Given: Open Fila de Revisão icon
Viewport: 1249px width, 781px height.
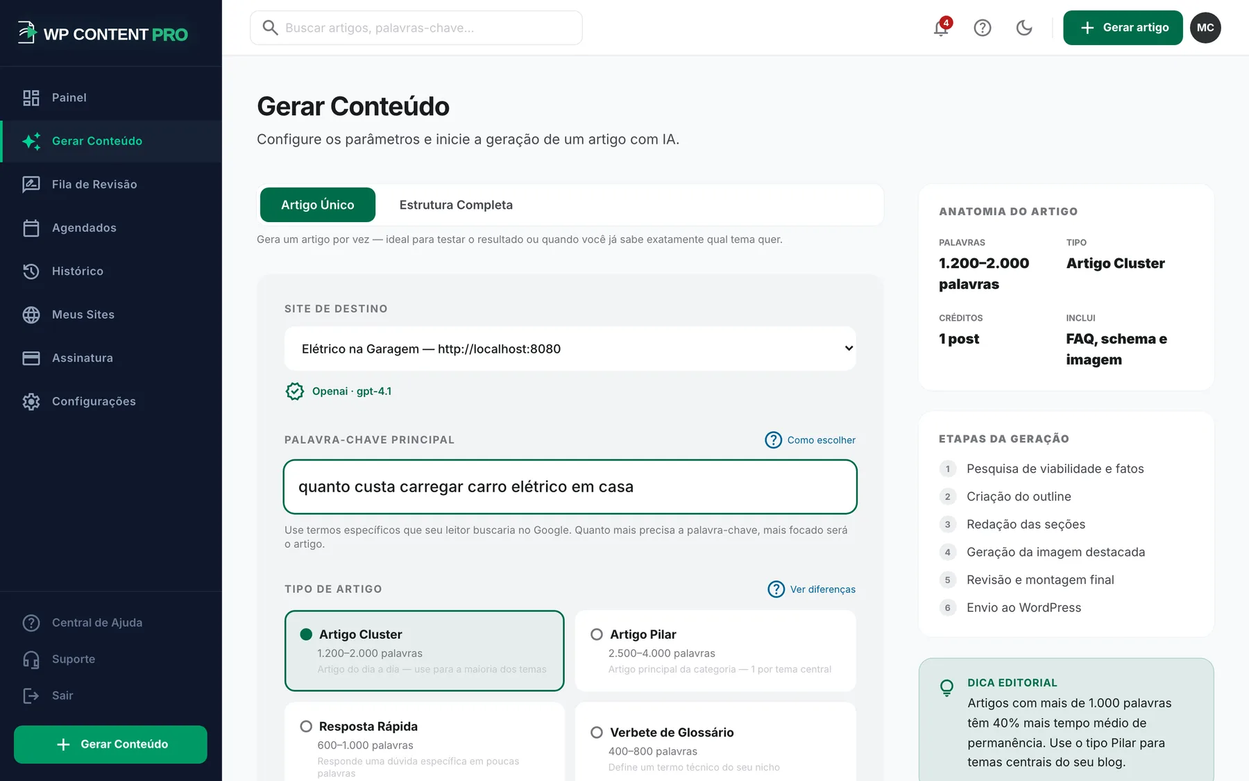Looking at the screenshot, I should click(x=31, y=185).
